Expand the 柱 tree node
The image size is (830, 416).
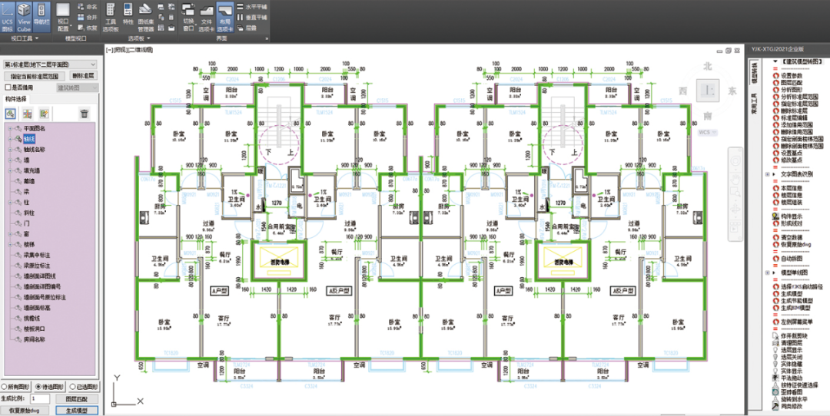point(10,203)
